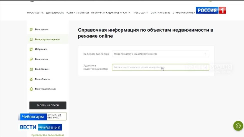Viewport: 244px width, 137px height.
Task: Open the Обратная связь menu
Action: (160, 13)
